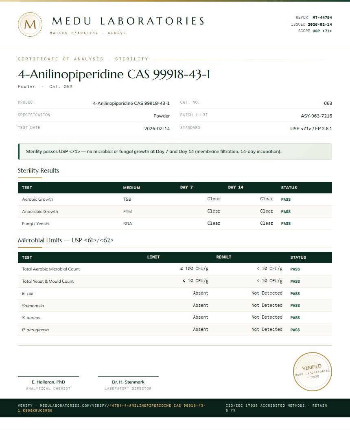This screenshot has width=350, height=430.
Task: Click the issued date 2026-02-14 in header
Action: tap(319, 24)
